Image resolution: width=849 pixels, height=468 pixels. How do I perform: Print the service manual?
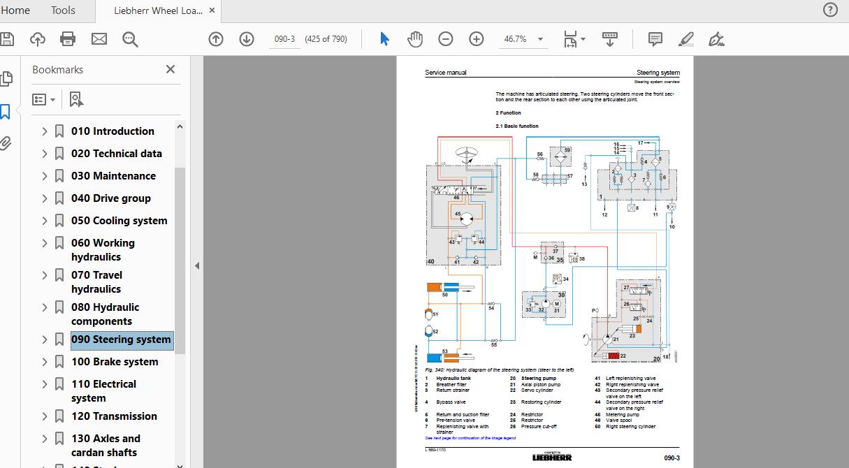[x=67, y=39]
